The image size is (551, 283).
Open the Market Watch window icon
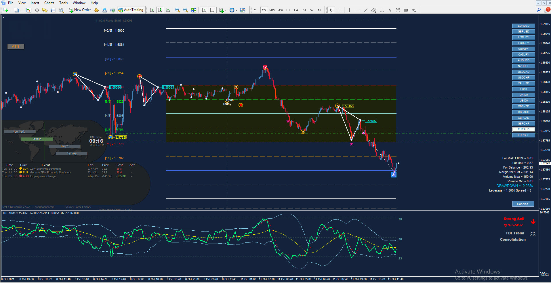tap(29, 10)
